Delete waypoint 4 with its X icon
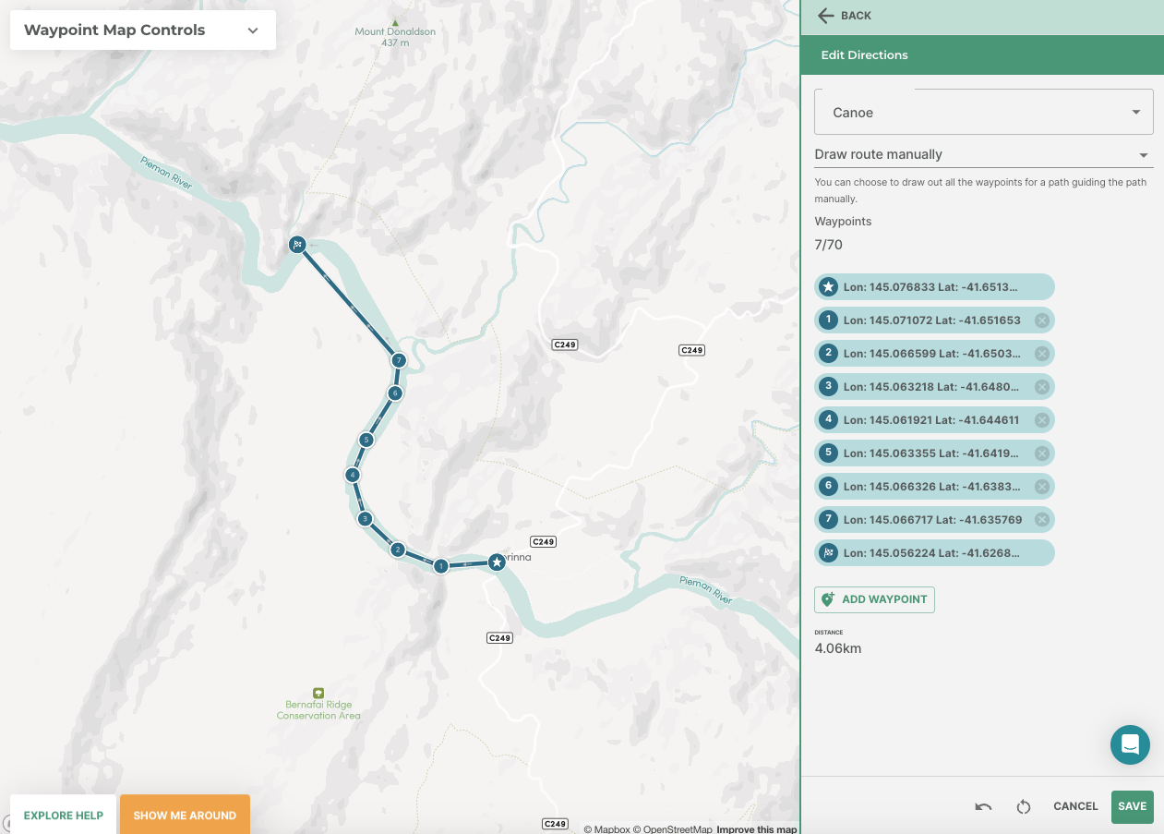 tap(1041, 420)
